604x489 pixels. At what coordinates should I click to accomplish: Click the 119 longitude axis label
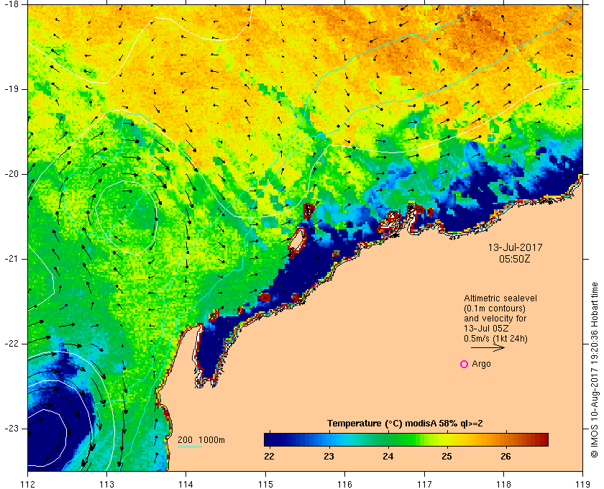(x=582, y=484)
